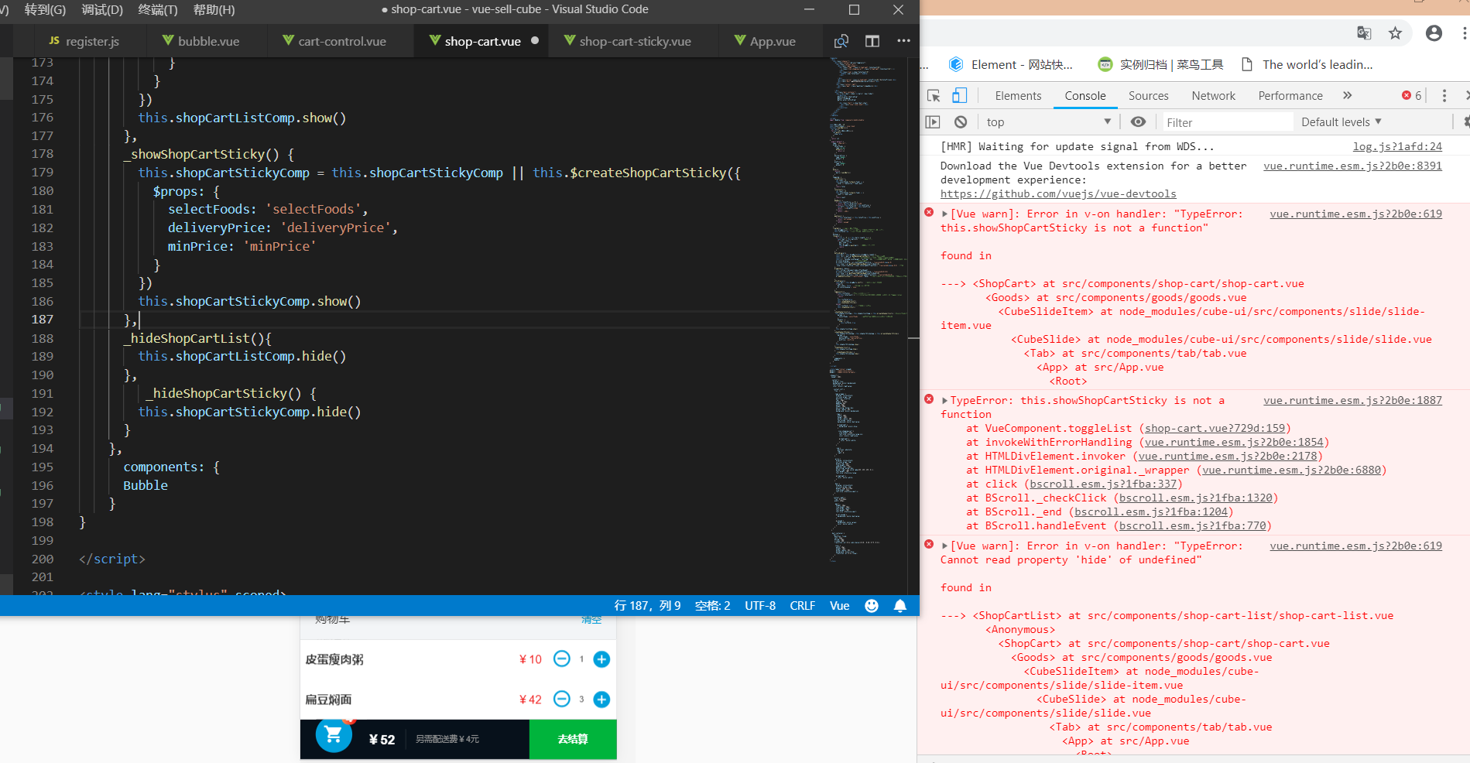Bookmark the page with the star icon
Image resolution: width=1470 pixels, height=763 pixels.
(x=1395, y=33)
